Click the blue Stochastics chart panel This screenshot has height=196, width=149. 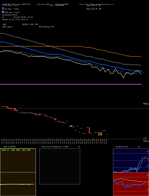pos(131,160)
